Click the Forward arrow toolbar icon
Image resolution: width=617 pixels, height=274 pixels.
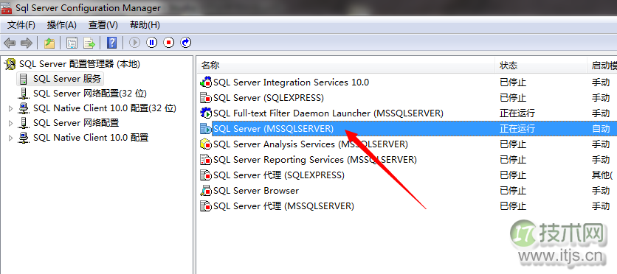[x=26, y=43]
